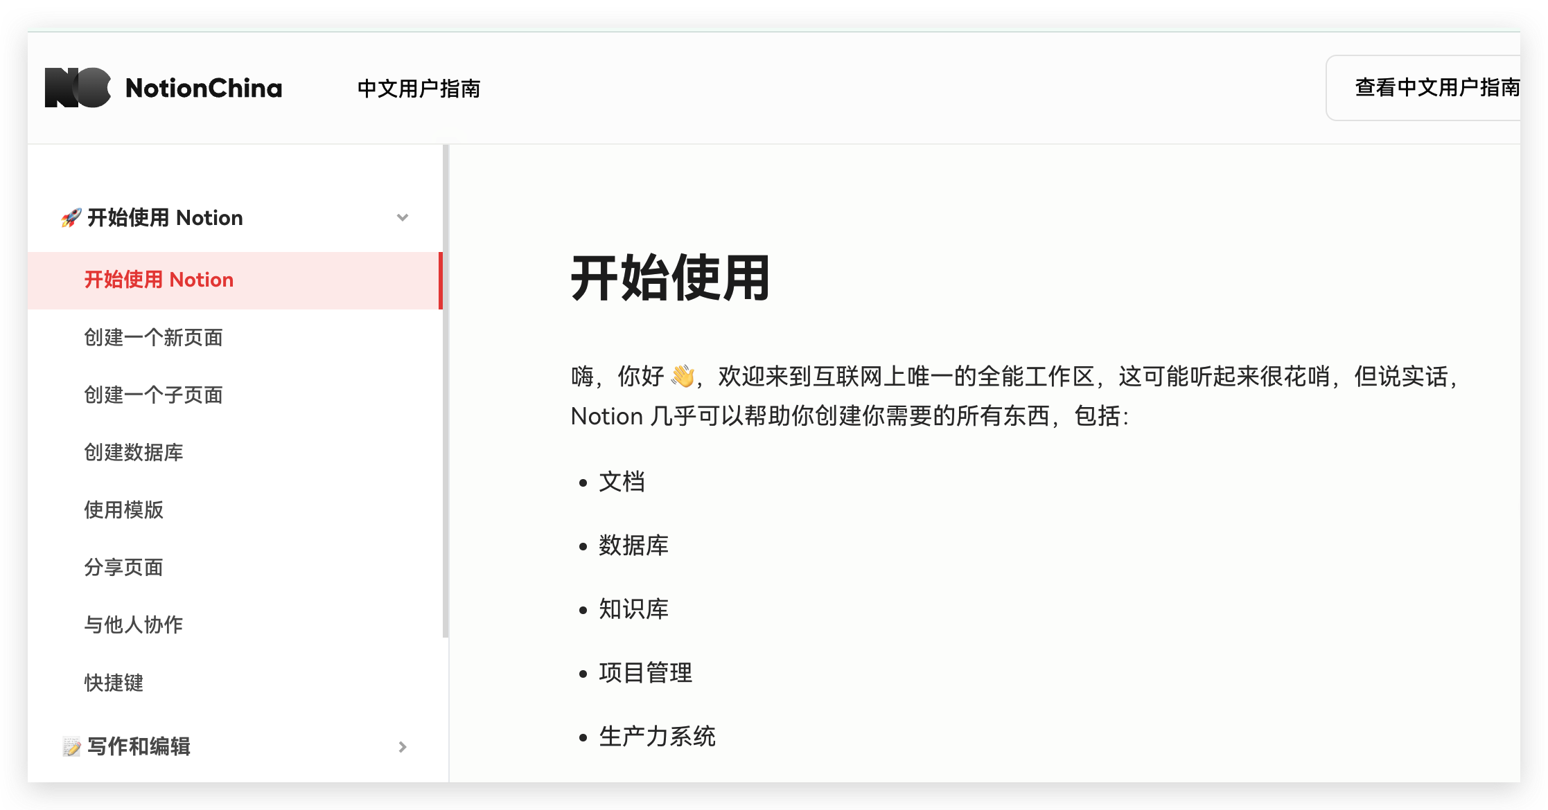Click the sidebar vertical scrollbar

[x=446, y=391]
